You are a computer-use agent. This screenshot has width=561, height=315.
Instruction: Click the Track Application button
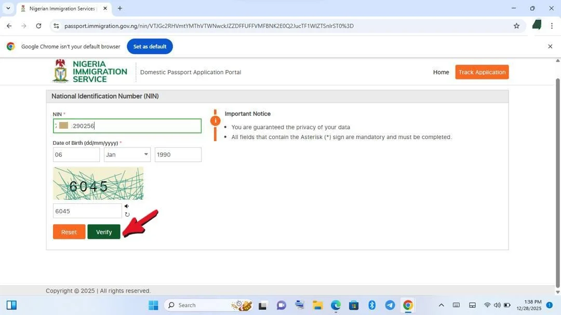(482, 72)
